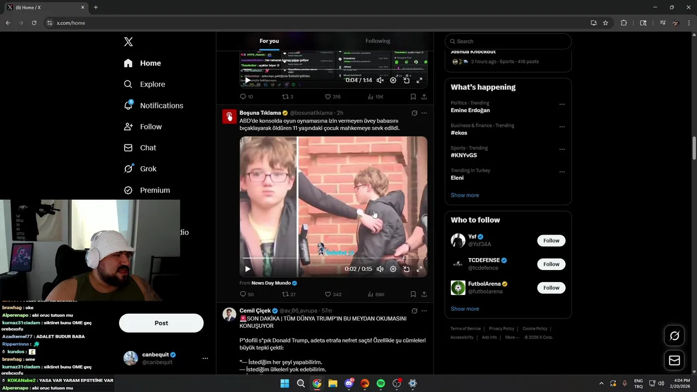Image resolution: width=697 pixels, height=392 pixels.
Task: Open Chrome extensions puzzle icon
Action: [x=624, y=23]
